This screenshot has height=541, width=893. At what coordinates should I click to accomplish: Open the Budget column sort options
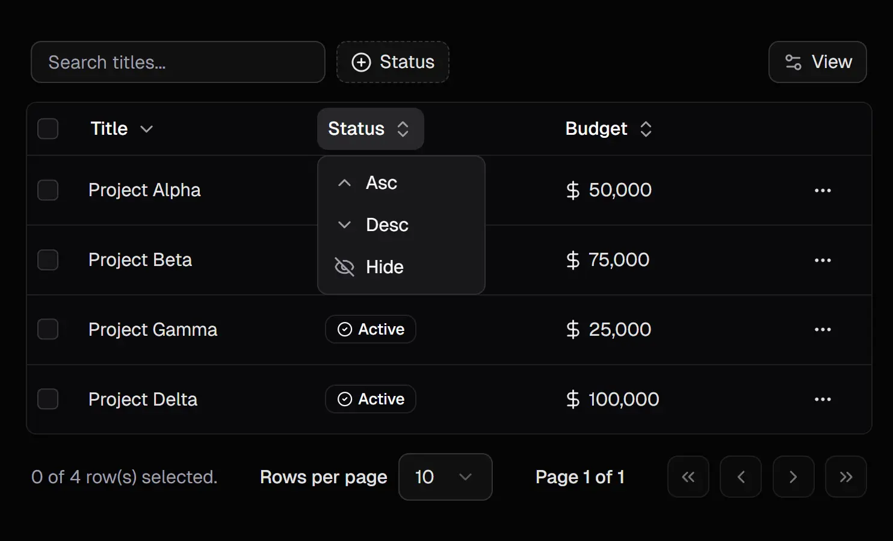pyautogui.click(x=608, y=129)
